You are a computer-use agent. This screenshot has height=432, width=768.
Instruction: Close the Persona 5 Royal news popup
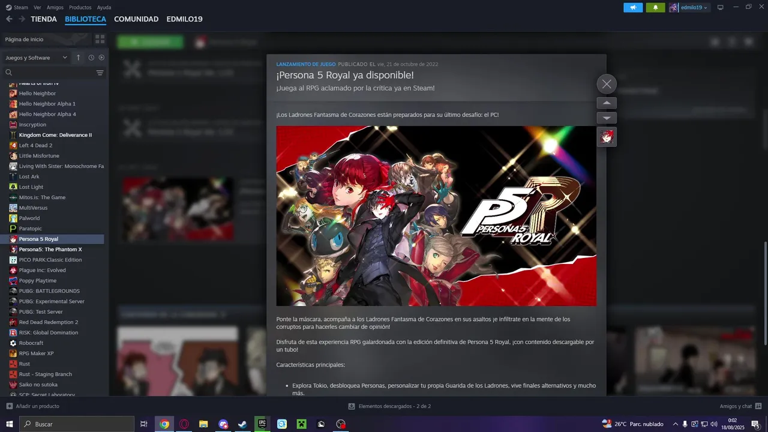607,84
